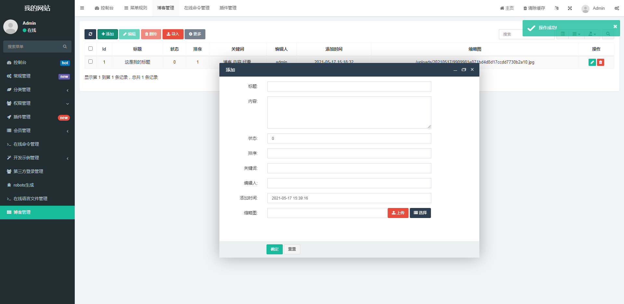The width and height of the screenshot is (624, 304).
Task: Delete the blog row using the trash icon
Action: tap(600, 62)
